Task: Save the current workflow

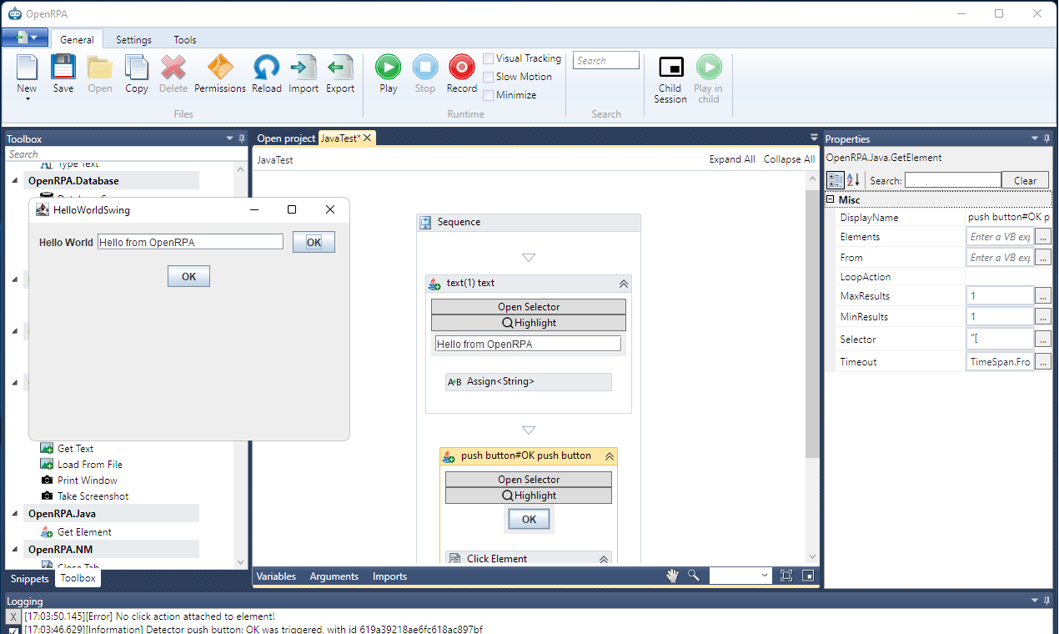Action: 63,74
